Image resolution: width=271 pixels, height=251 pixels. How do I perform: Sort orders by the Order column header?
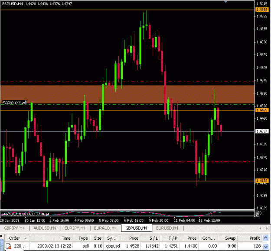point(17,238)
